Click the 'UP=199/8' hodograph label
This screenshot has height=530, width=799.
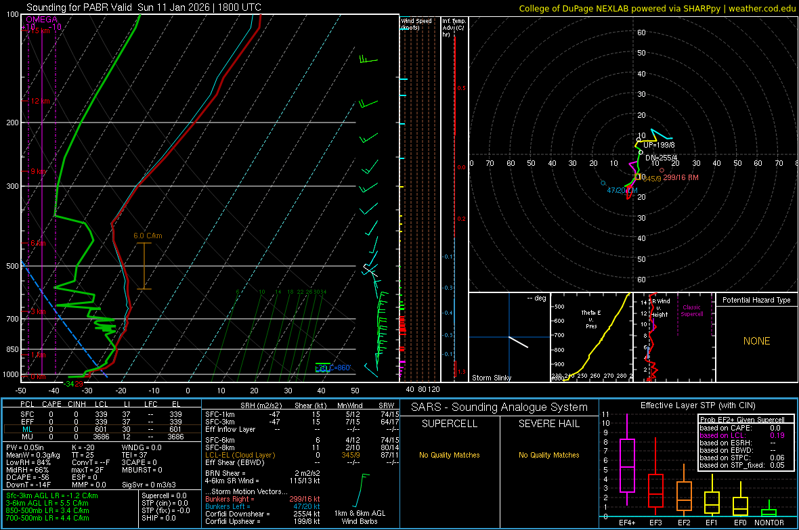coord(659,146)
